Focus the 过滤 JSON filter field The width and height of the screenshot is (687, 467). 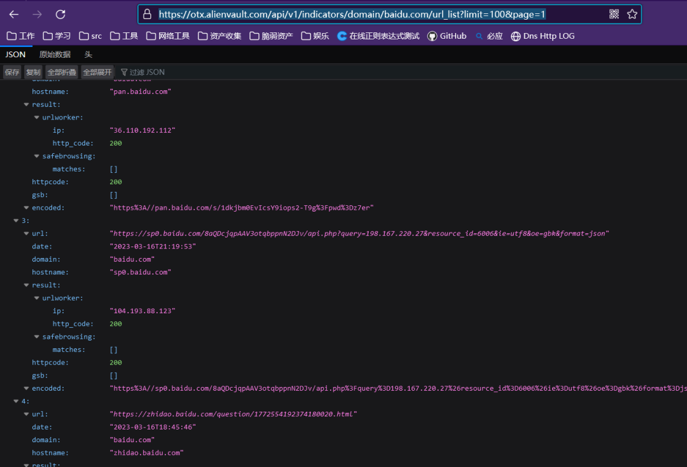147,72
